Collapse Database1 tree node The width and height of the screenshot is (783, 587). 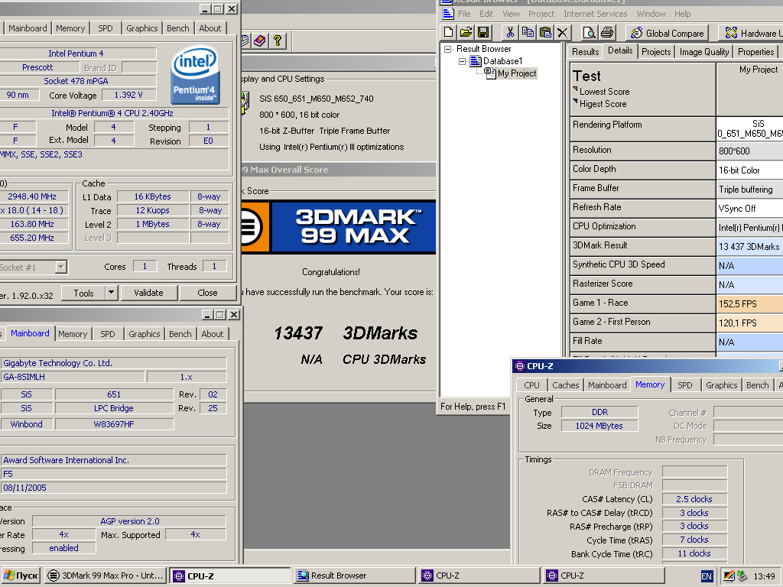pos(463,61)
